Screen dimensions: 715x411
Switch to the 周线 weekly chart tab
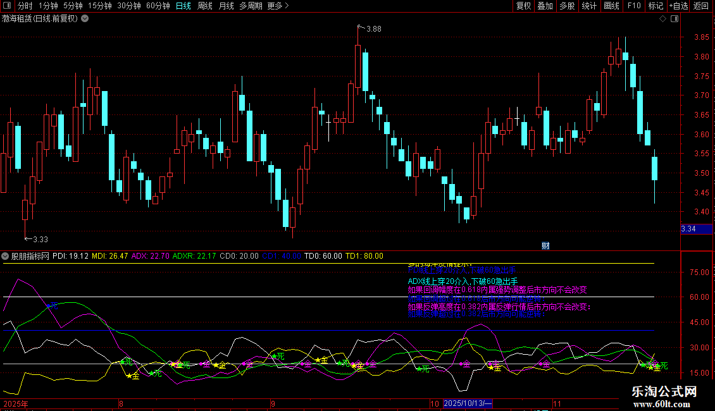(205, 6)
